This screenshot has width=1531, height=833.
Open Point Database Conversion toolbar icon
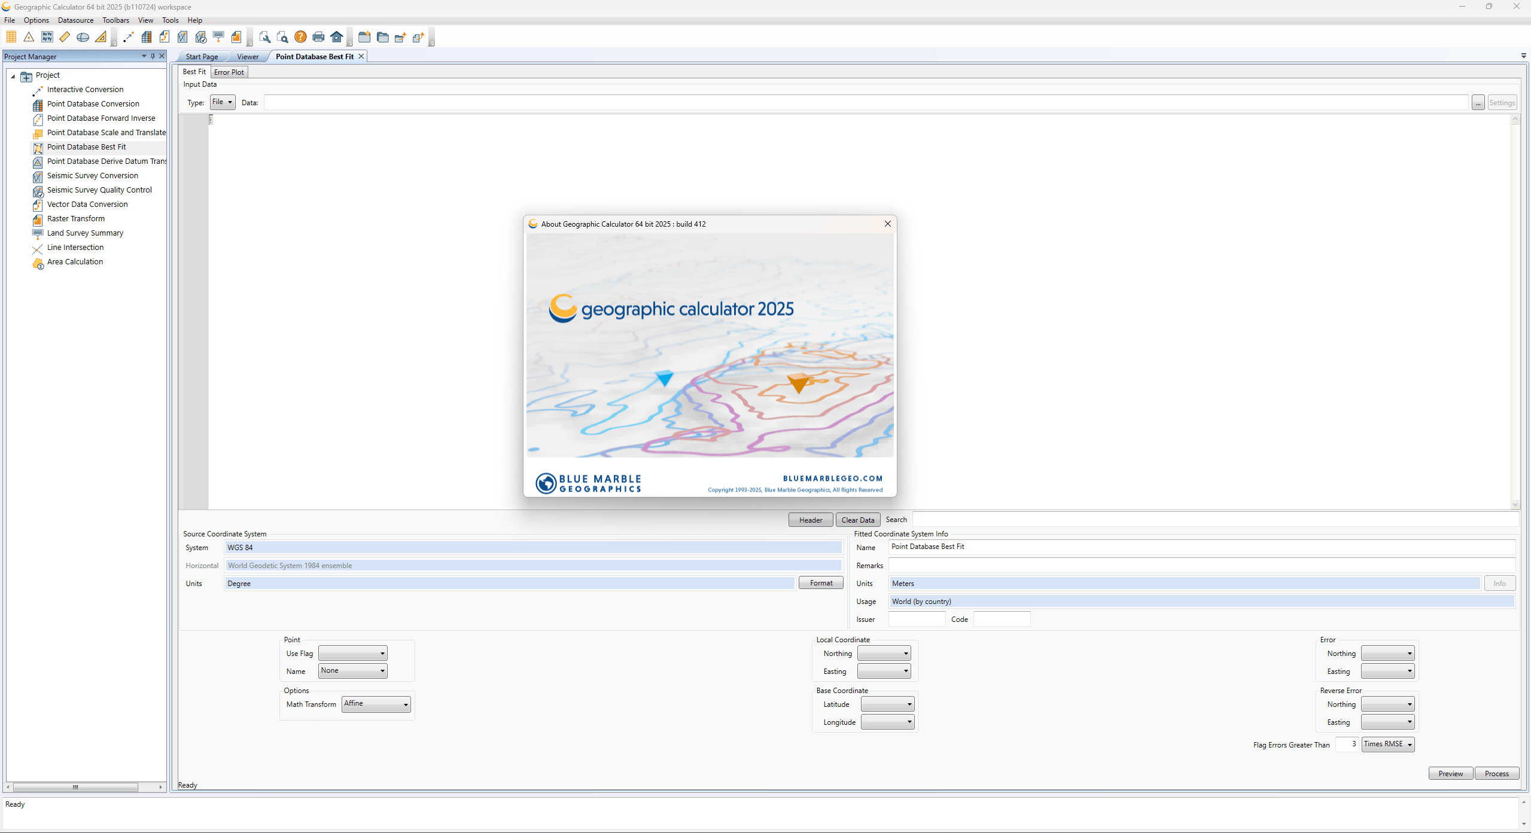146,37
